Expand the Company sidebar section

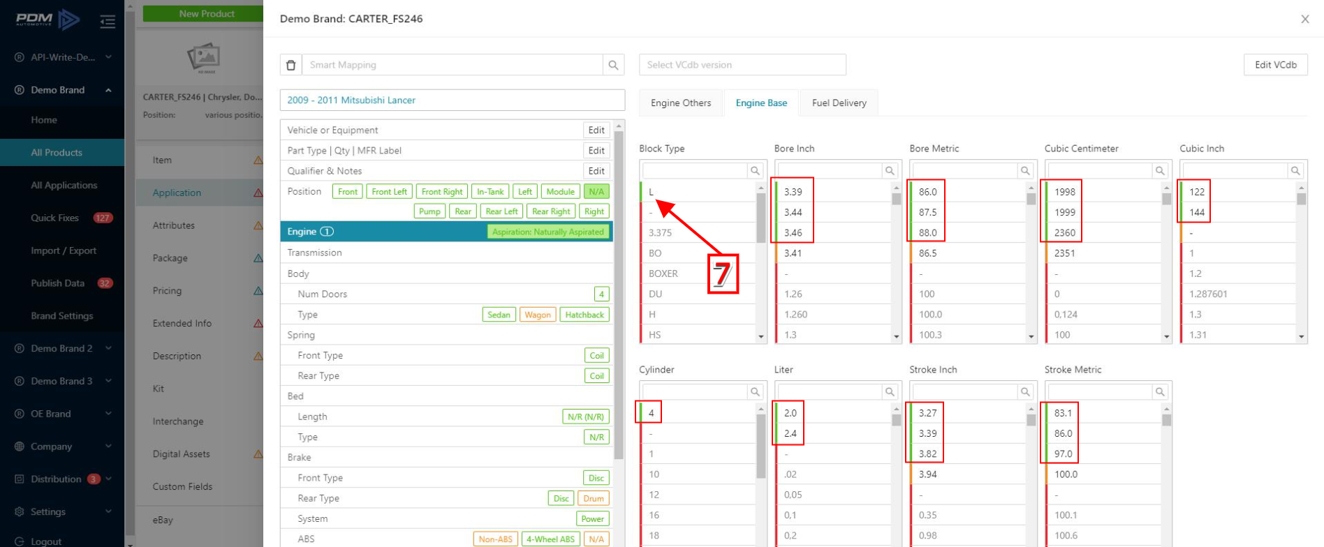[108, 447]
